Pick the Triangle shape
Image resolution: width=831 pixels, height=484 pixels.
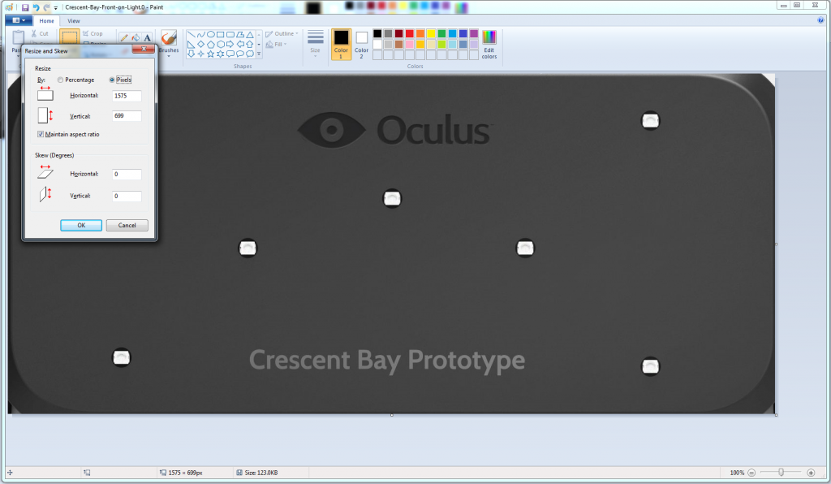[250, 34]
